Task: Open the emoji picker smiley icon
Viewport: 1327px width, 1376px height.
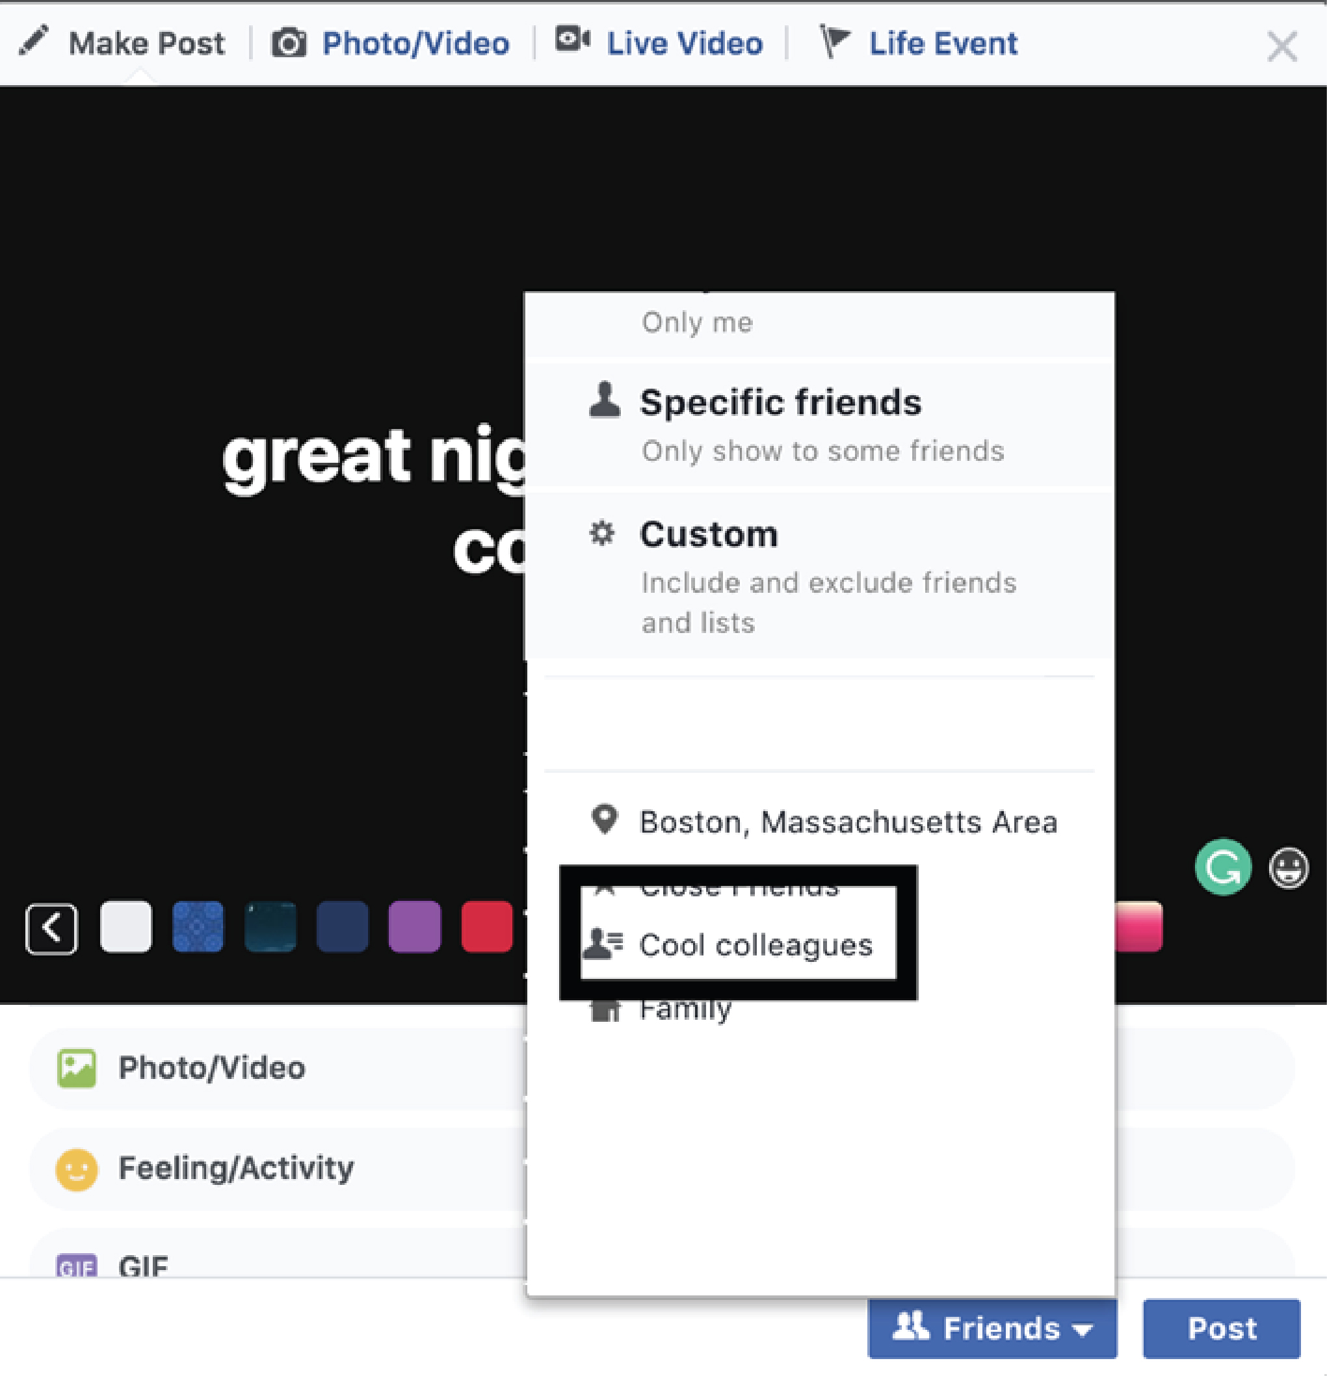Action: pos(1288,868)
